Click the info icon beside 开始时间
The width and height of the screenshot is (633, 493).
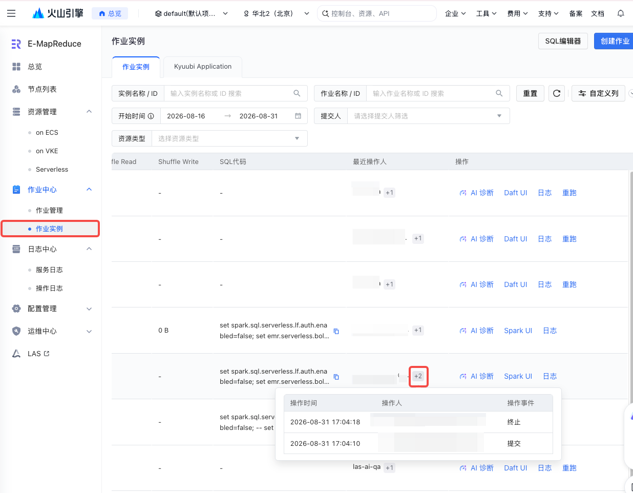151,116
